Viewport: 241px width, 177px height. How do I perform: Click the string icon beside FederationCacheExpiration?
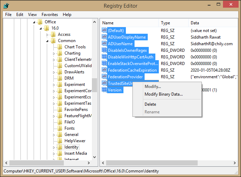coord(104,70)
